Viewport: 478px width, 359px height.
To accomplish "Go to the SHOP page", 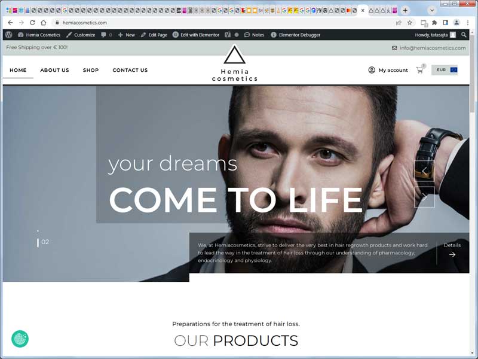I will [x=91, y=70].
